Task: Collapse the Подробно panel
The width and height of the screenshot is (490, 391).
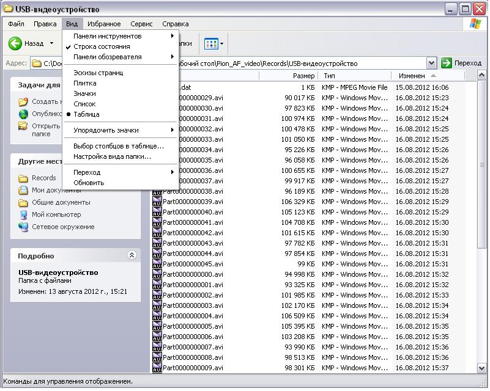Action: (x=131, y=256)
